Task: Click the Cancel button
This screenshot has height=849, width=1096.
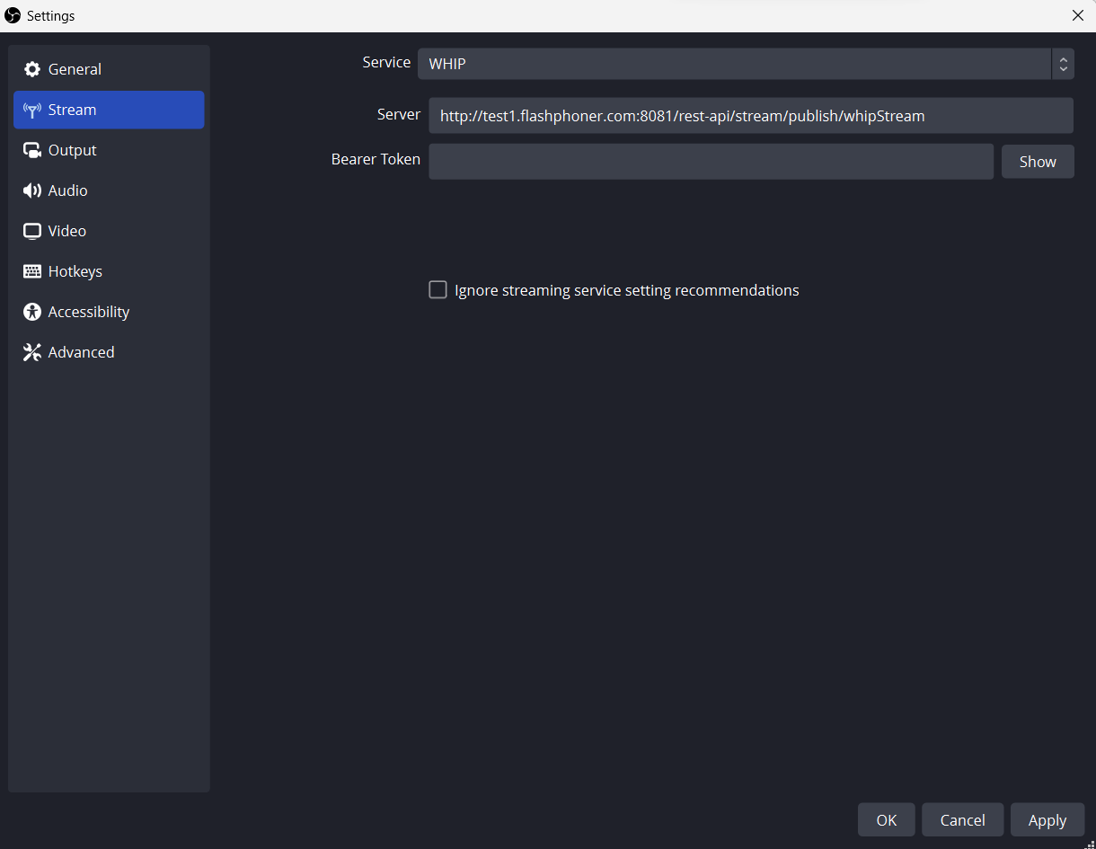Action: coord(962,820)
